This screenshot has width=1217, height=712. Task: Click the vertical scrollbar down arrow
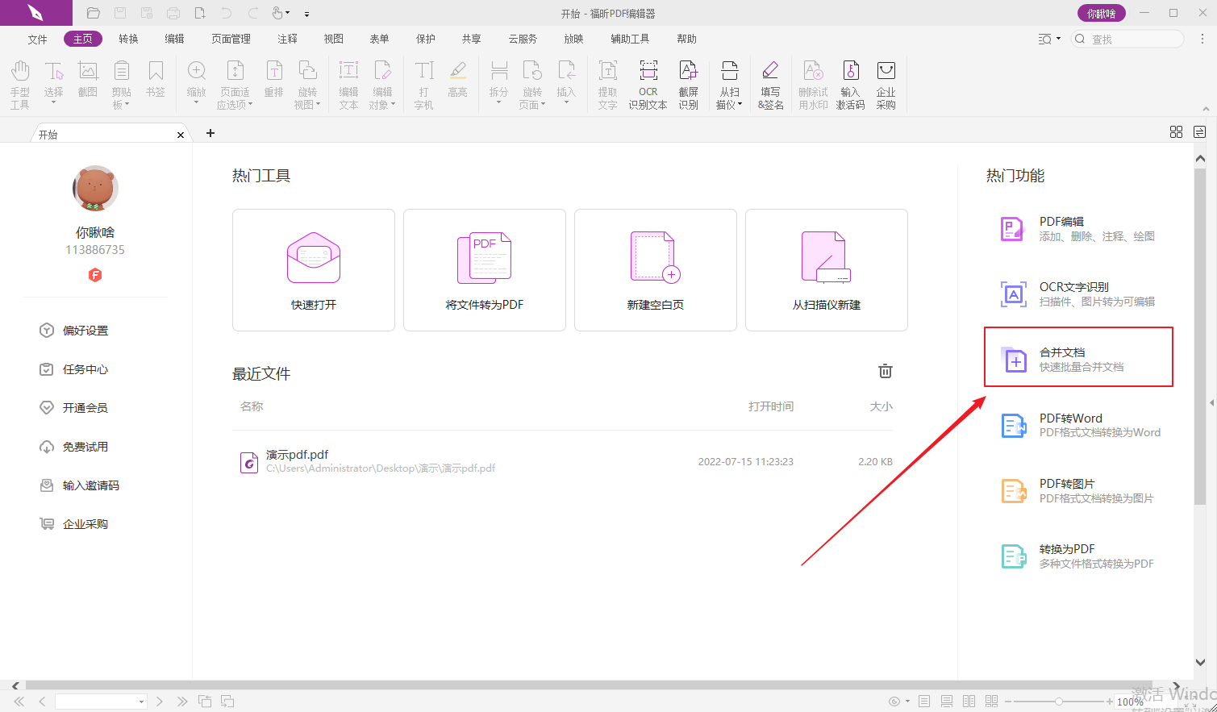coord(1200,663)
